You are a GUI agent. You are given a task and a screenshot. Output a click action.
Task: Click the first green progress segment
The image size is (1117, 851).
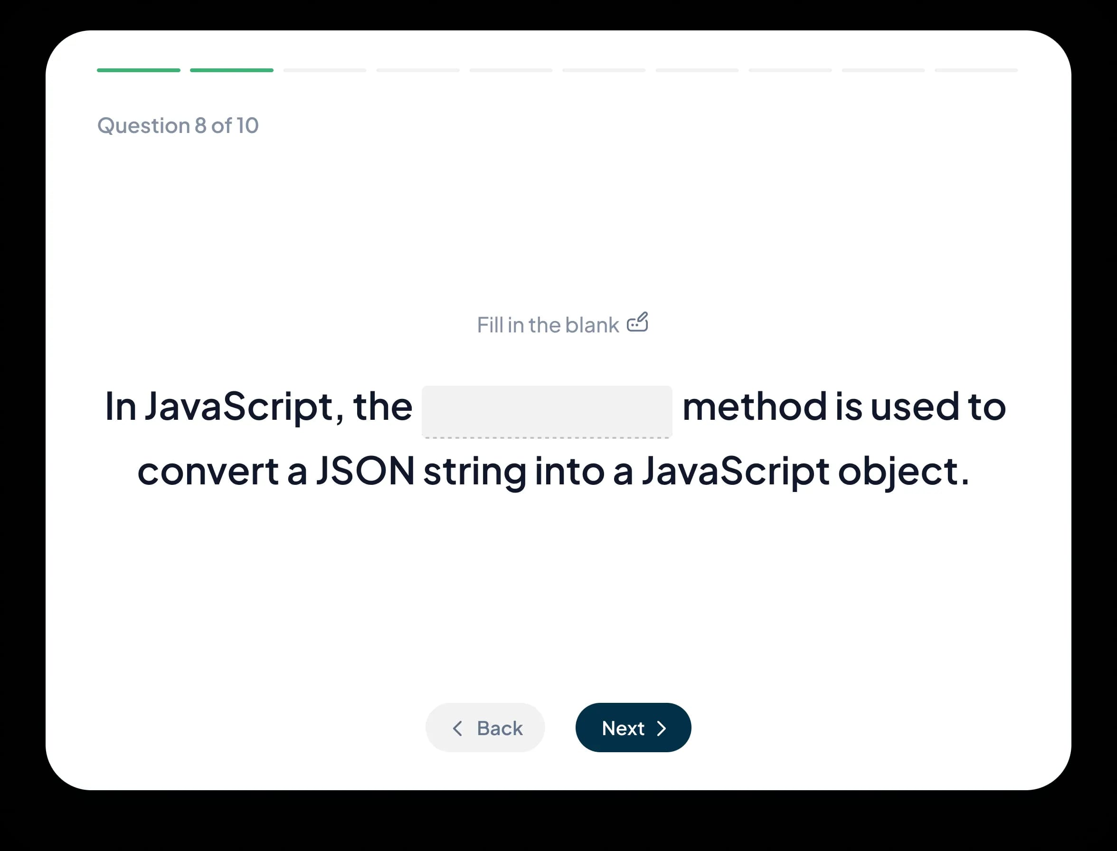(138, 70)
